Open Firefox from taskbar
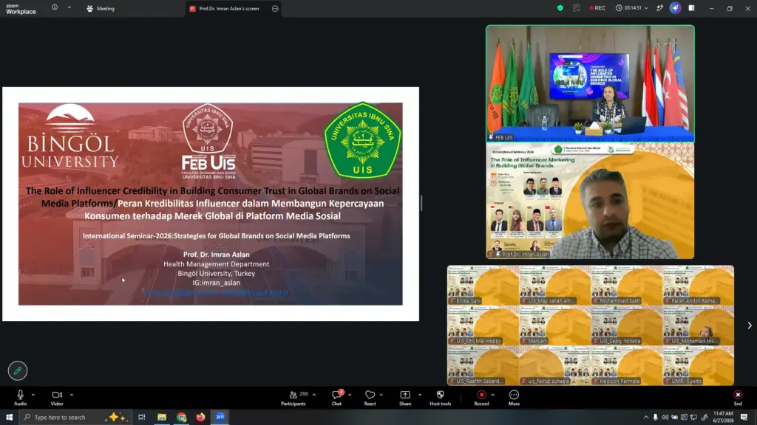Image resolution: width=757 pixels, height=425 pixels. tap(201, 417)
